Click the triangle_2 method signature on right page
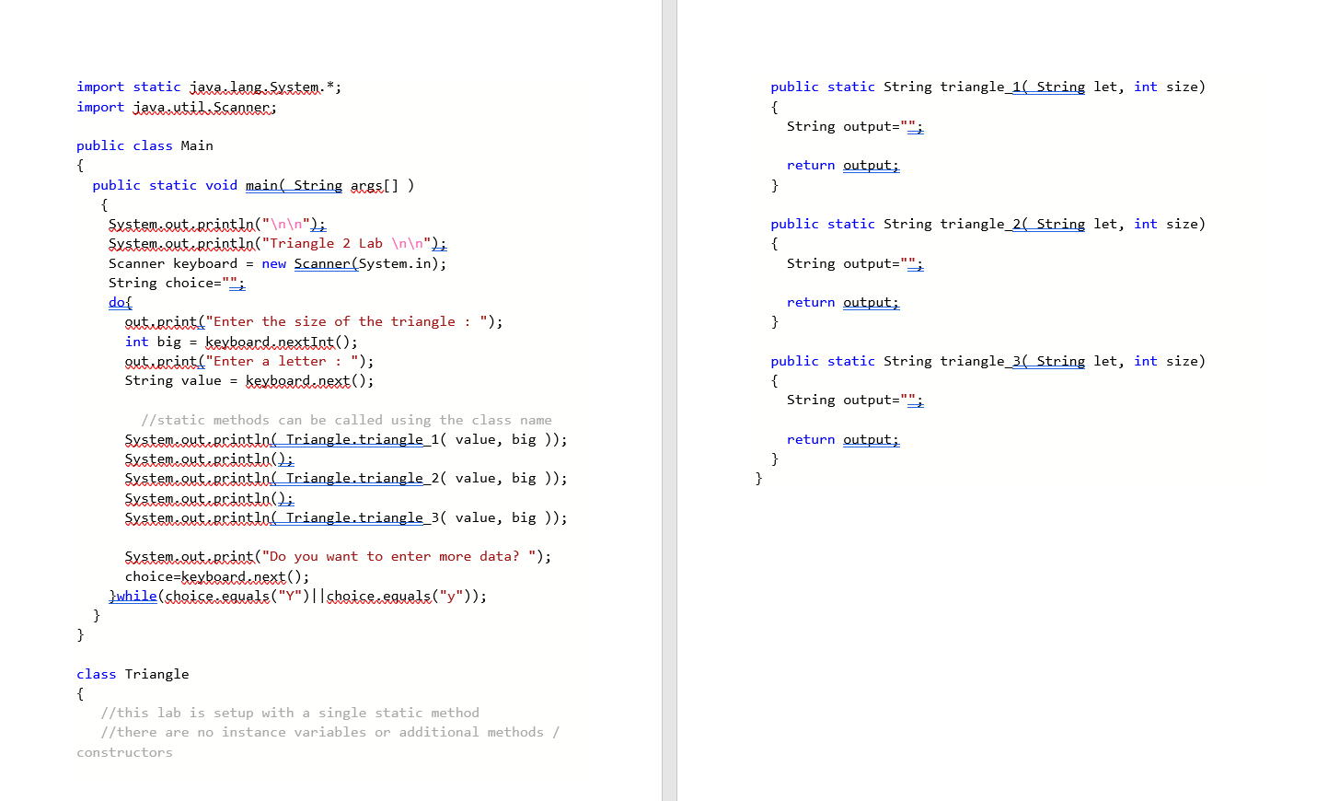 (x=988, y=224)
